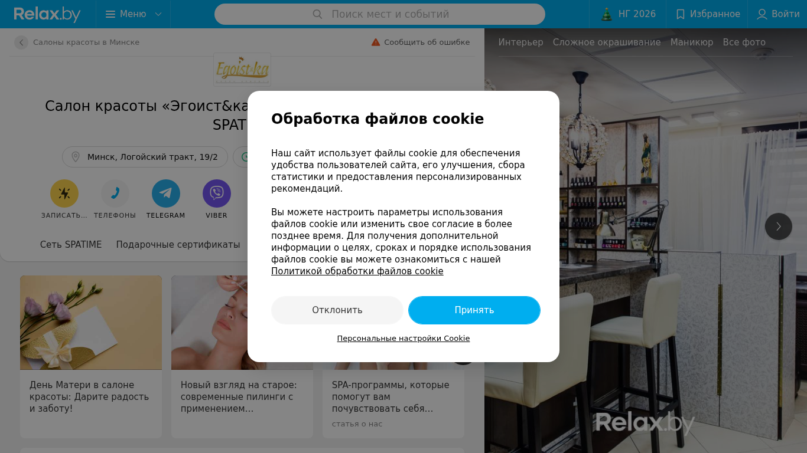
Task: Open the День Матери article thumbnail
Action: [x=91, y=323]
